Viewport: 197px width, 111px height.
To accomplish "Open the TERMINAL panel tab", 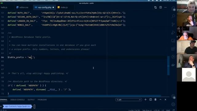I will coord(3,100).
